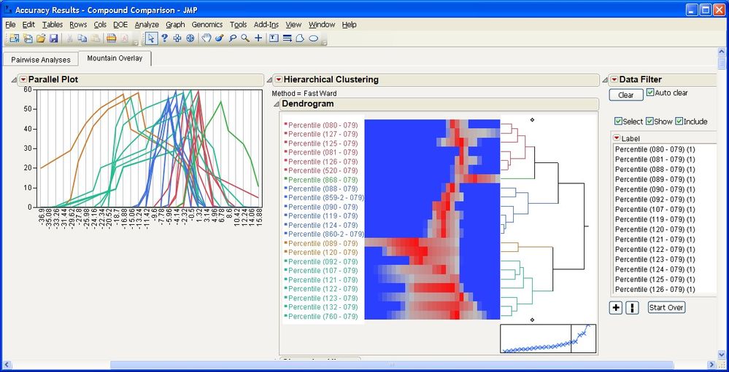Click the New Script toolbar icon

tap(28, 39)
